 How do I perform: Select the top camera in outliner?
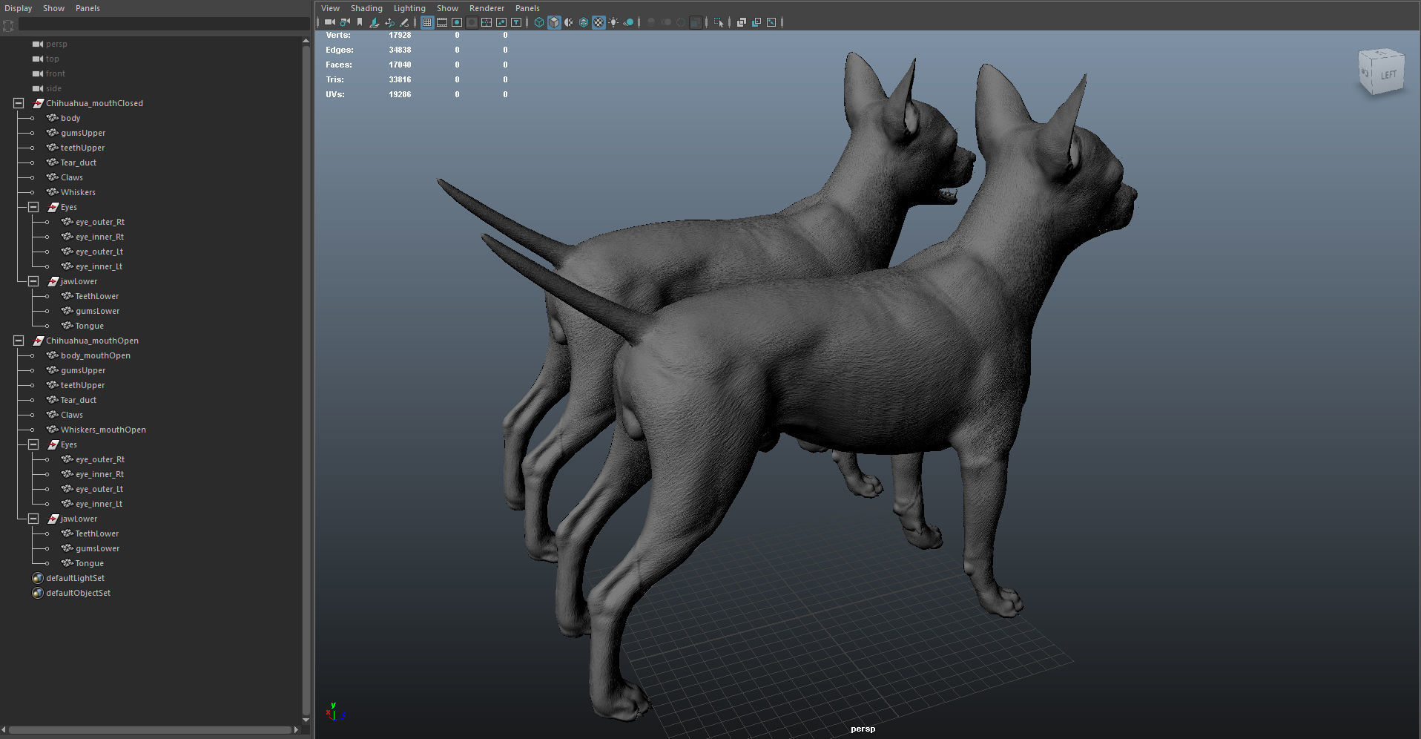[x=52, y=59]
